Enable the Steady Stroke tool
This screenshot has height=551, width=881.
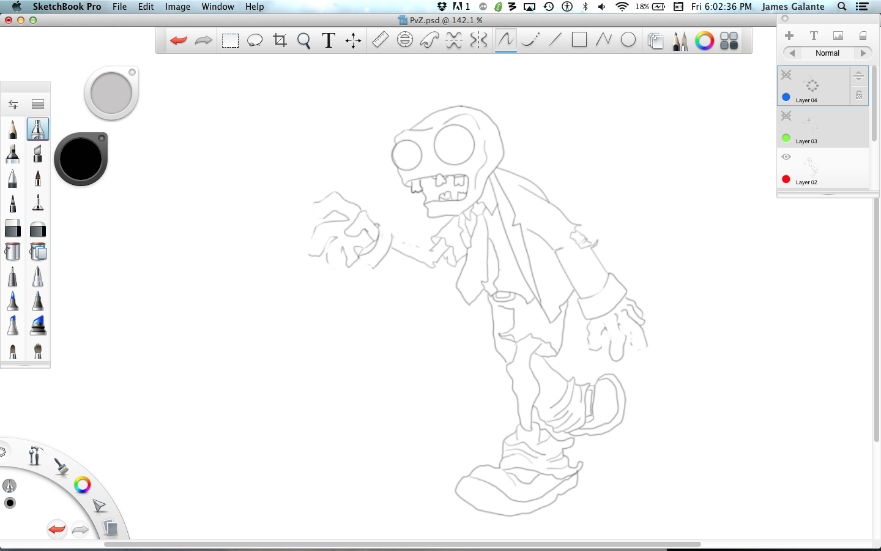click(x=530, y=40)
